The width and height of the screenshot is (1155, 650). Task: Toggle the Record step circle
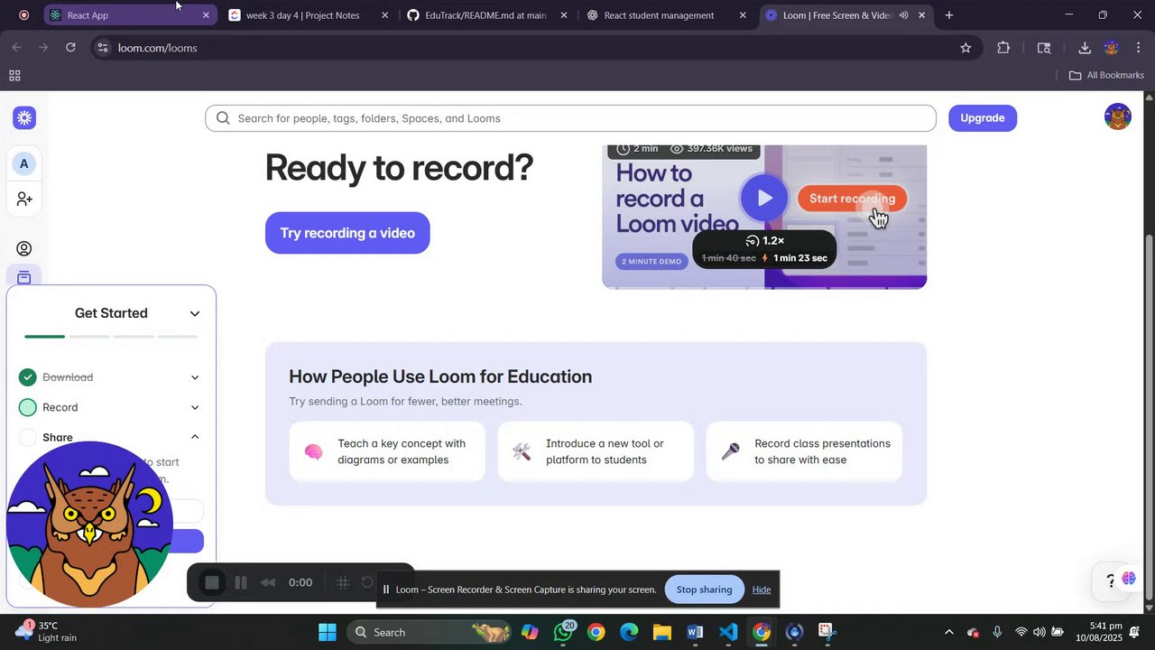pyautogui.click(x=28, y=407)
